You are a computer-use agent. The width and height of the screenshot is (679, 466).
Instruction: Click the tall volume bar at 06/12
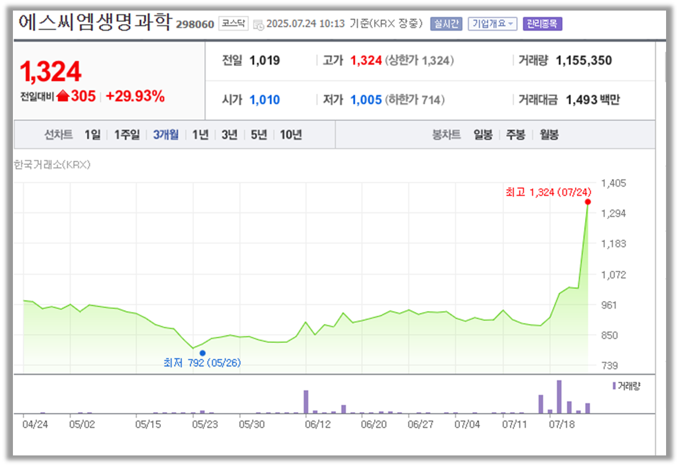pos(306,402)
